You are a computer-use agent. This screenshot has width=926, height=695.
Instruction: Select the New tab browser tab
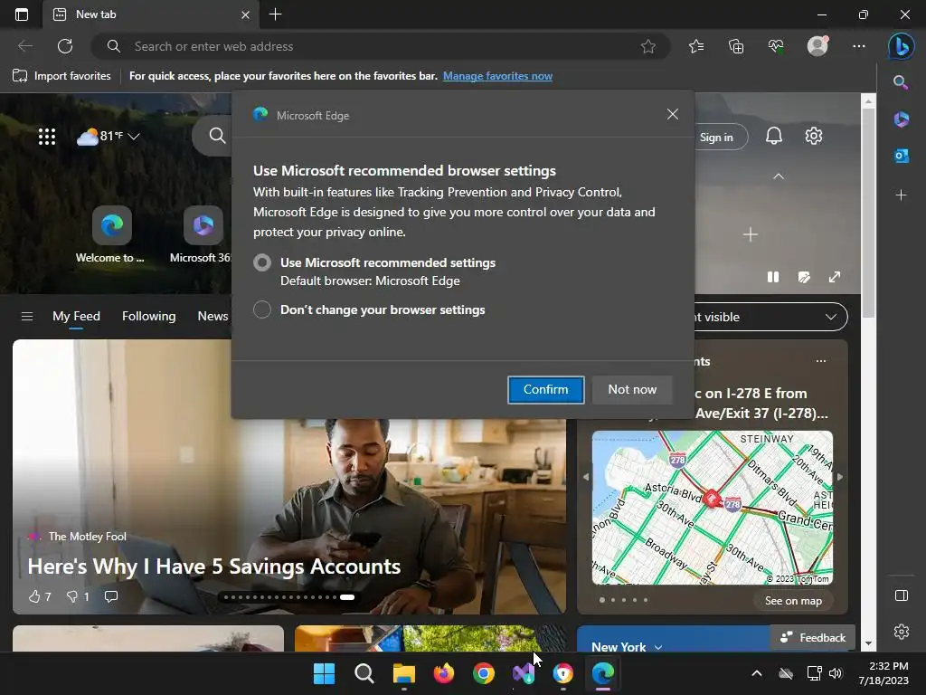click(x=151, y=14)
